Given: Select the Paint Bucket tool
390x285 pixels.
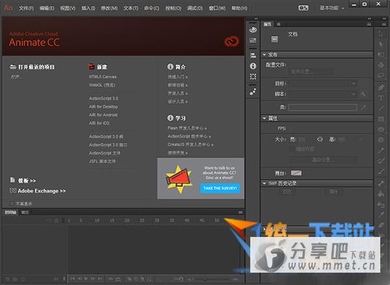Looking at the screenshot, I should [381, 194].
